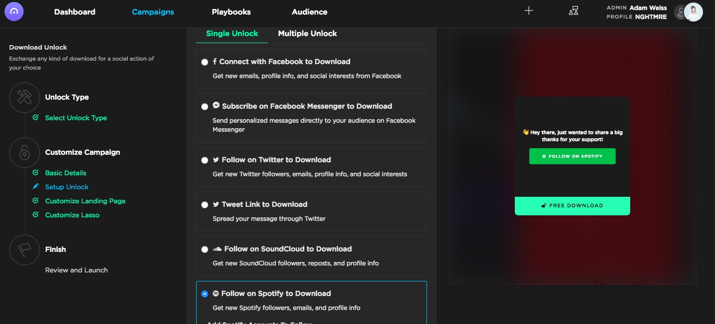Viewport: 715px width, 324px height.
Task: Click the Free Download preview button
Action: coord(573,205)
